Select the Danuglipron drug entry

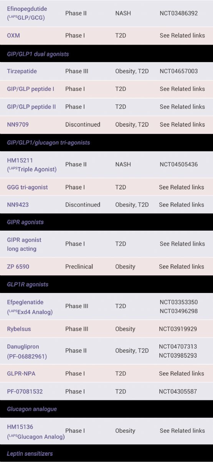pos(27,352)
